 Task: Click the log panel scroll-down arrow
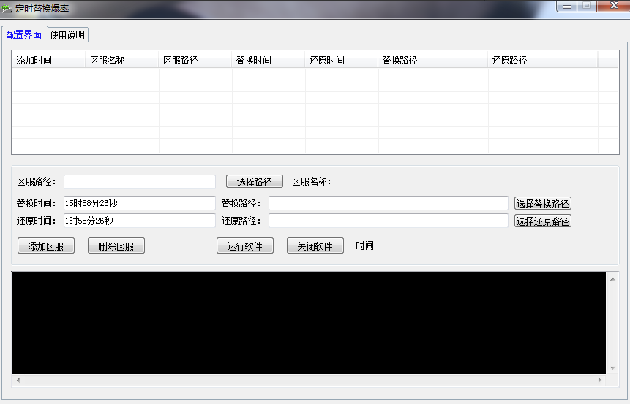point(612,368)
